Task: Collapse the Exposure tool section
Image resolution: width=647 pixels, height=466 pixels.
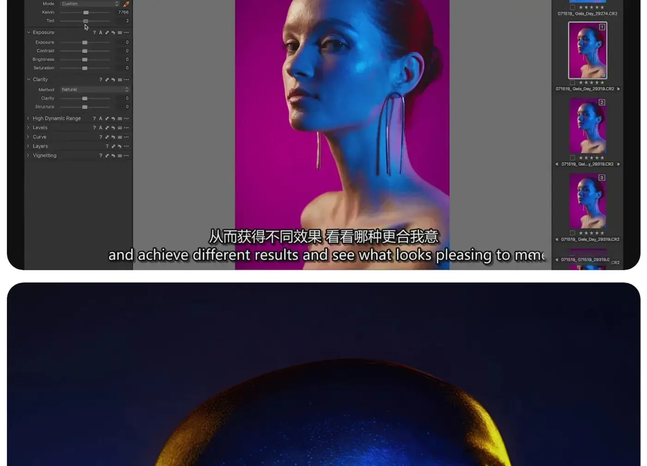Action: [29, 32]
